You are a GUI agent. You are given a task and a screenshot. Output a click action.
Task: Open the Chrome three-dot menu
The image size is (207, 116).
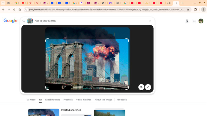204,10
